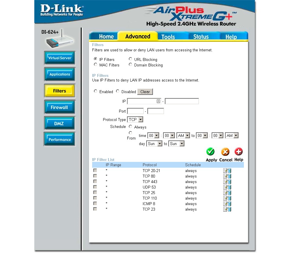This screenshot has width=293, height=255.
Task: Switch to the Tools tab
Action: click(168, 37)
